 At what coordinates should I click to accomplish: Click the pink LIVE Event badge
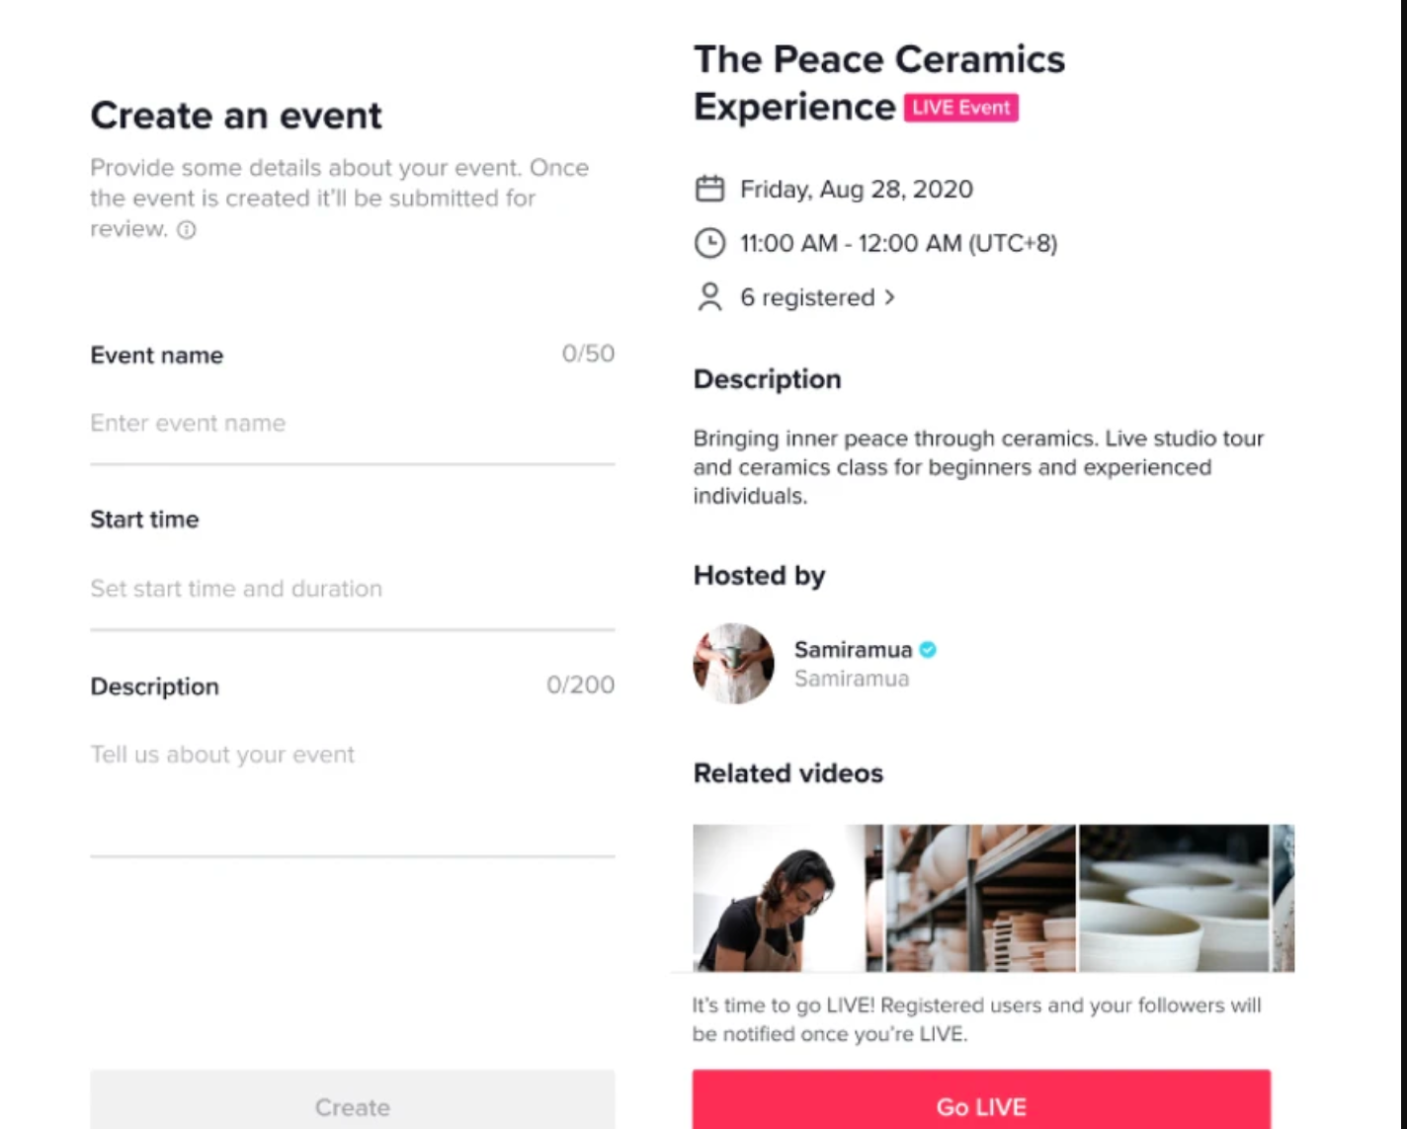960,108
